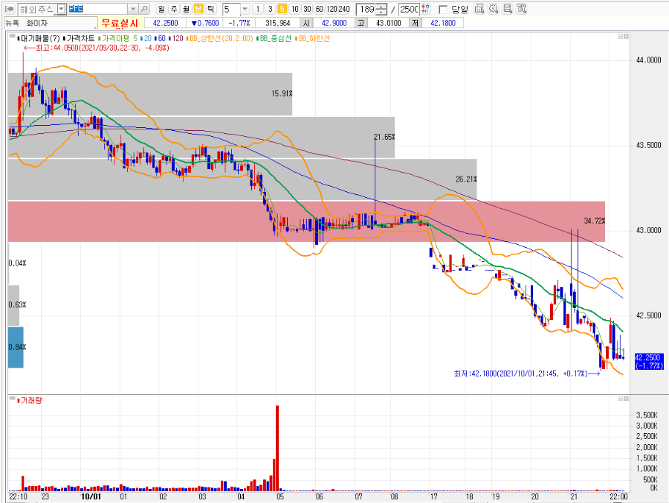Enable the 당일 checkbox
This screenshot has width=669, height=503.
443,10
